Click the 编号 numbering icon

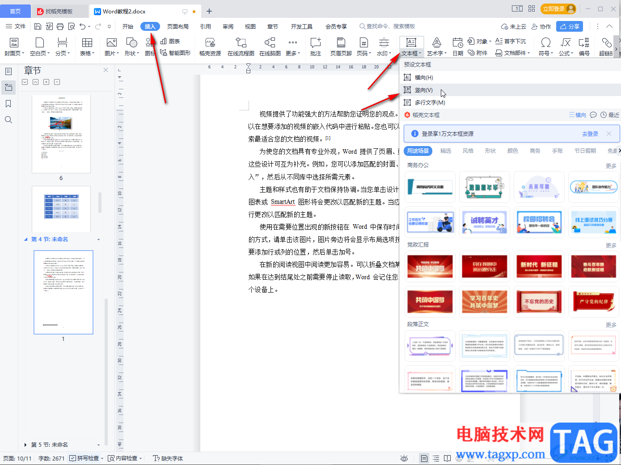(584, 47)
